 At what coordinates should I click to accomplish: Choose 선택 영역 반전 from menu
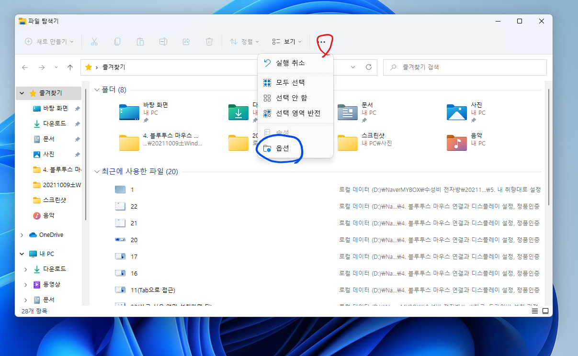pos(295,113)
